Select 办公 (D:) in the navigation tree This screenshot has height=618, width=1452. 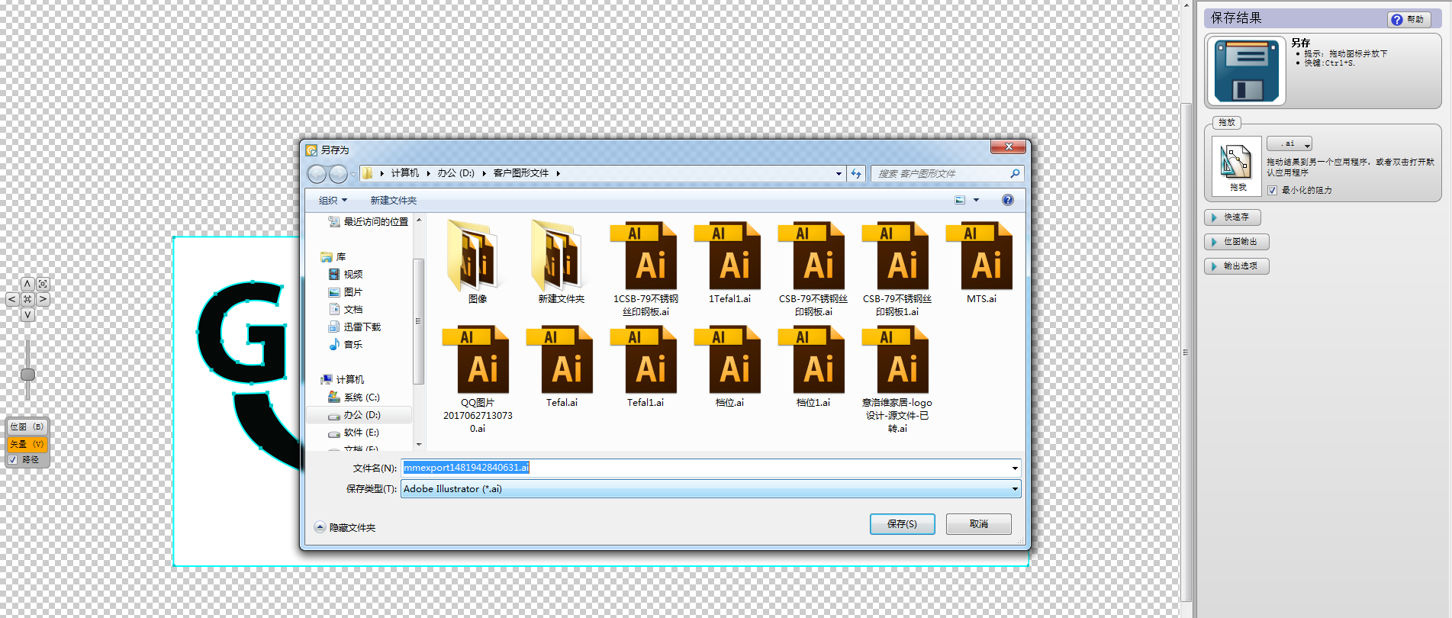coord(362,415)
